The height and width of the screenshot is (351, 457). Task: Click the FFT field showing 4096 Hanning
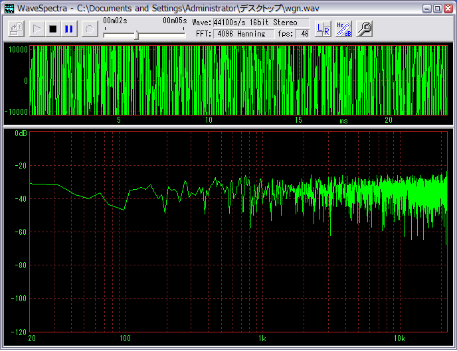pos(244,34)
